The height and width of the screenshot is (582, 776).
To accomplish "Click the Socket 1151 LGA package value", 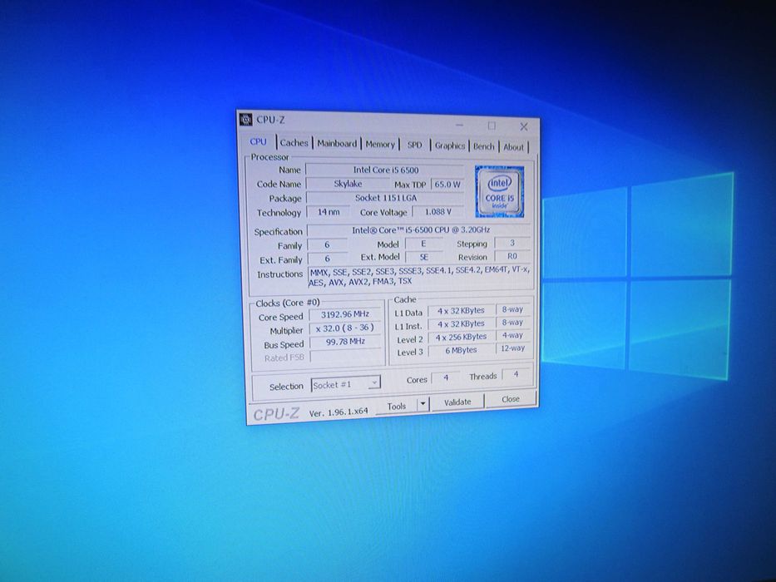I will (385, 198).
